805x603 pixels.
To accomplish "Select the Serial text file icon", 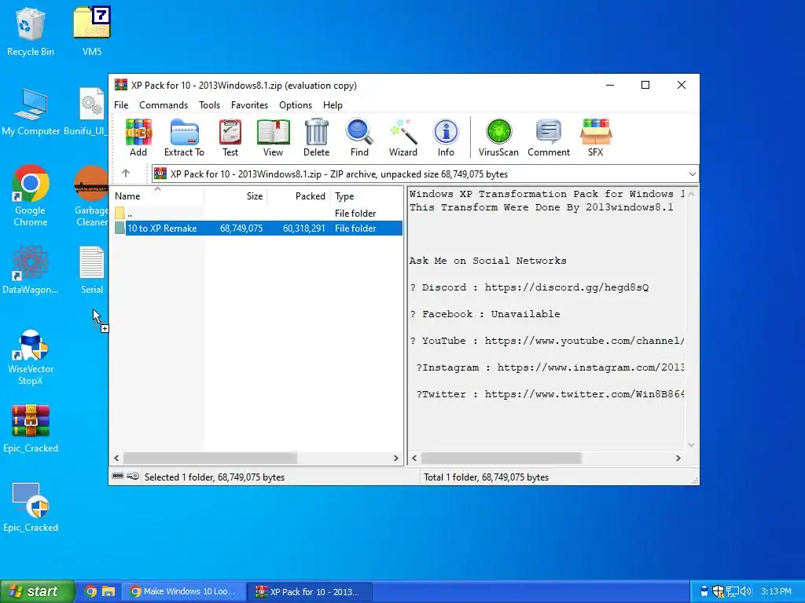I will pos(92,270).
